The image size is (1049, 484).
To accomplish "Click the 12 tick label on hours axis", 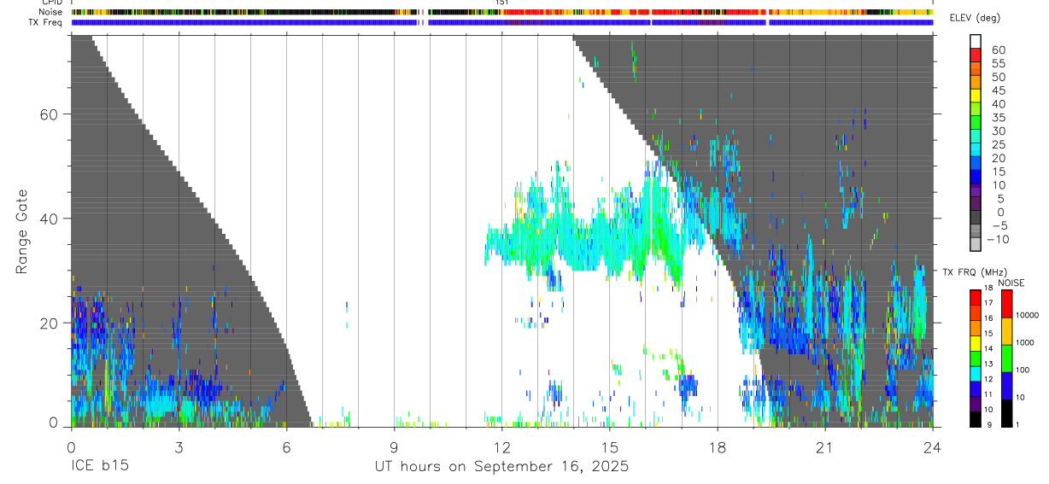I will [x=501, y=447].
